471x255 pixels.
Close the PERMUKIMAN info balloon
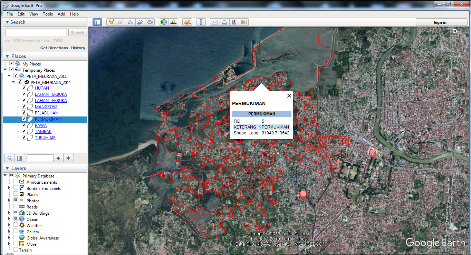coord(289,96)
